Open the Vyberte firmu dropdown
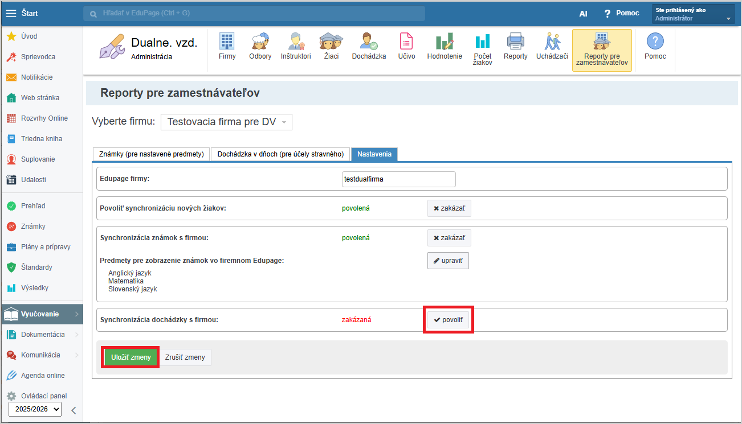Screen dimensions: 742x424 (x=226, y=122)
